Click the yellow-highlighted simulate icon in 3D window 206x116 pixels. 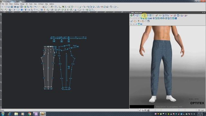coord(145,15)
